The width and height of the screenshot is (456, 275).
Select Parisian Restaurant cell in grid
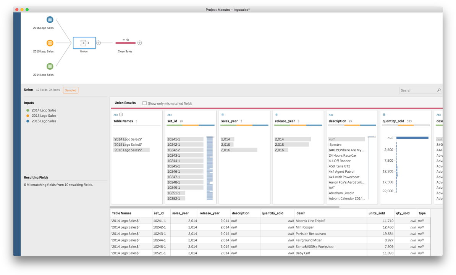[x=331, y=234]
